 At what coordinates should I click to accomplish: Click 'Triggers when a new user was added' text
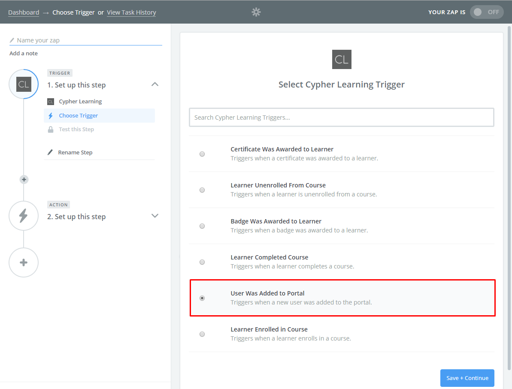click(x=301, y=302)
